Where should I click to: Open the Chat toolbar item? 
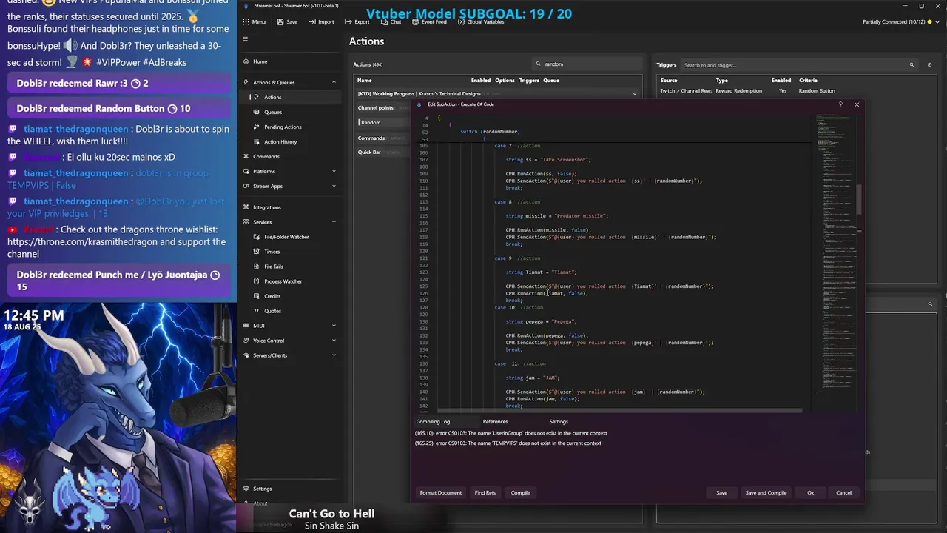(x=391, y=22)
